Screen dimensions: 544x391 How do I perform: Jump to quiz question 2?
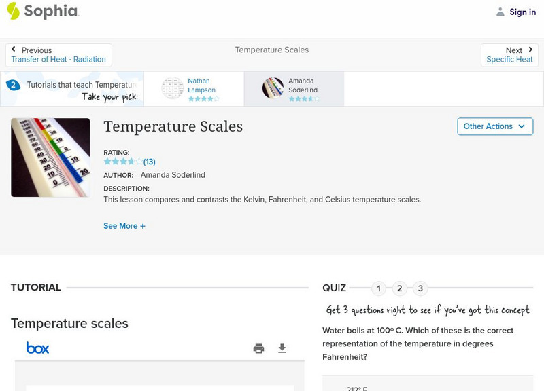(400, 288)
